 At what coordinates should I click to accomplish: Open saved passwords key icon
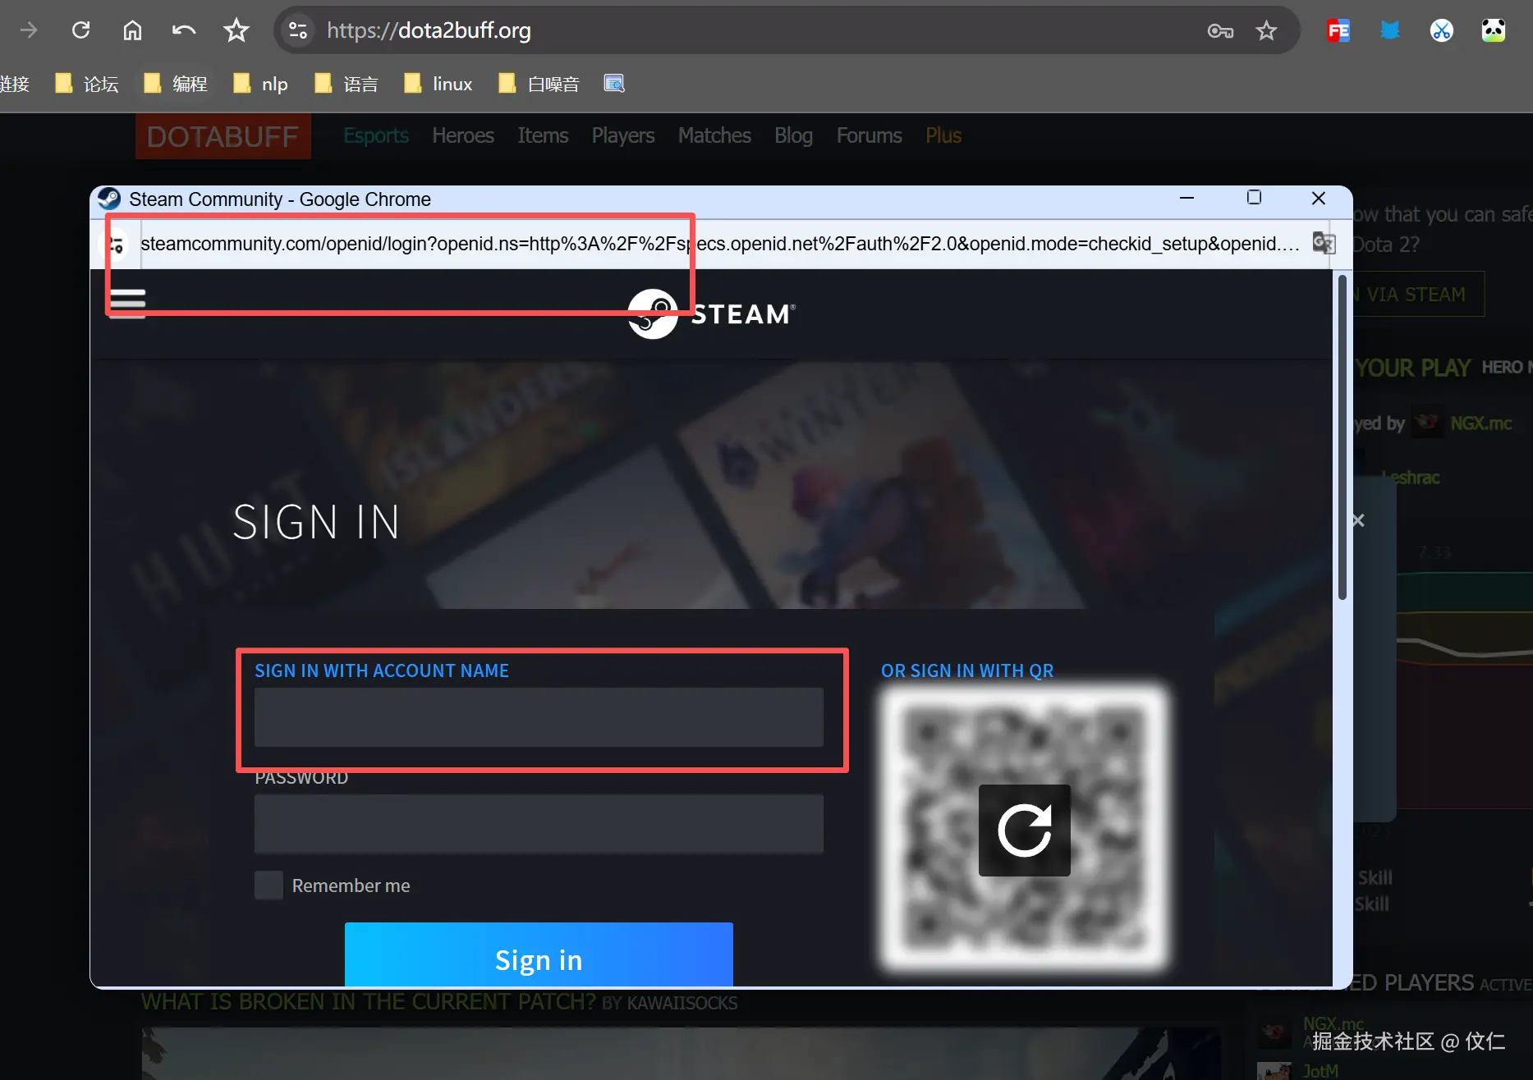[x=1220, y=31]
